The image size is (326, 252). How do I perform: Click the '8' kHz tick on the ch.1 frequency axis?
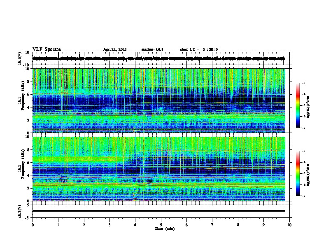coord(29,82)
